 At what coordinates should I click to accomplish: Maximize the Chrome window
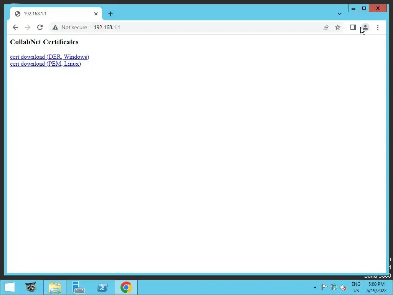(x=364, y=8)
